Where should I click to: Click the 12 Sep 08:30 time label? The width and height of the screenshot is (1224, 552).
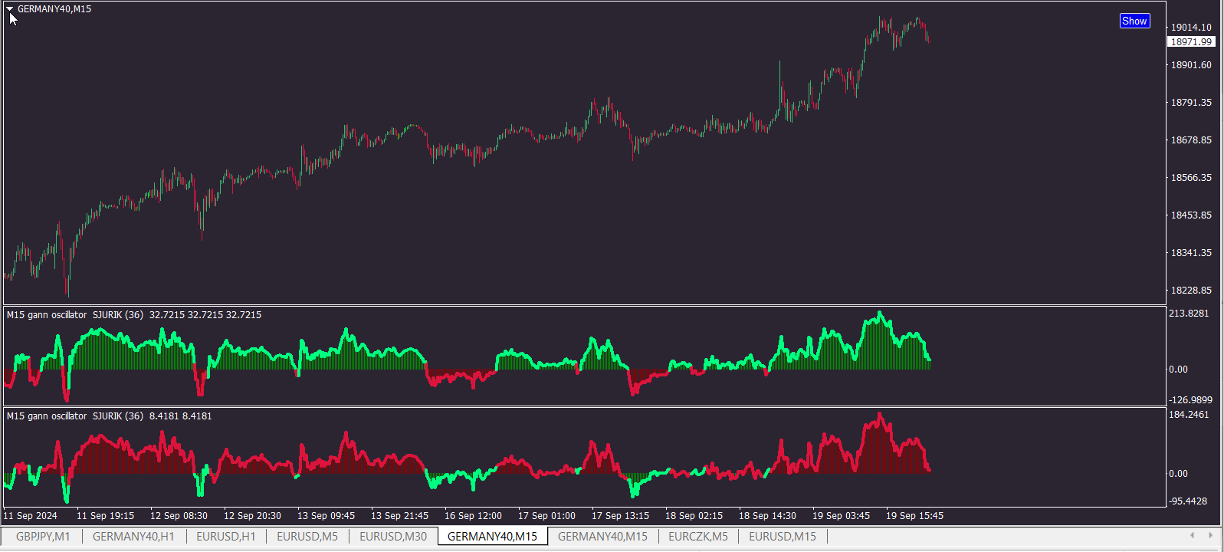[x=179, y=516]
